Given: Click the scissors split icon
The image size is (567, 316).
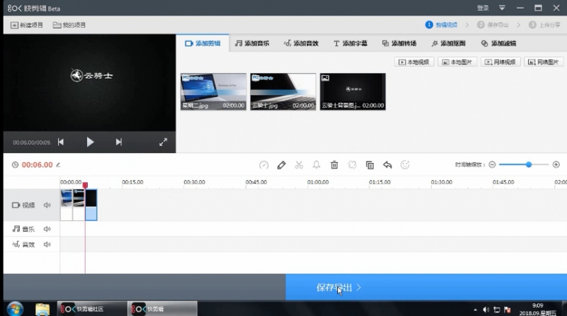Looking at the screenshot, I should coord(298,165).
